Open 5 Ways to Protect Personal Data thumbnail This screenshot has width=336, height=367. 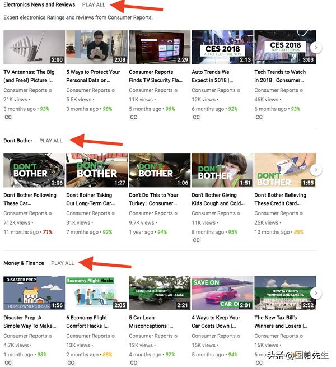coord(97,47)
